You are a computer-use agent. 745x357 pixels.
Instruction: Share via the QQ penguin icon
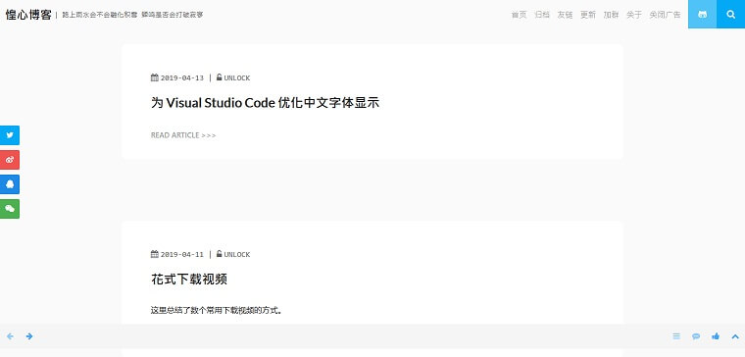pyautogui.click(x=10, y=184)
